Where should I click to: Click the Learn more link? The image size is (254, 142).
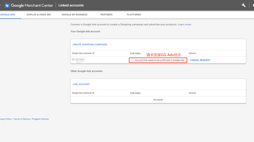tap(185, 24)
